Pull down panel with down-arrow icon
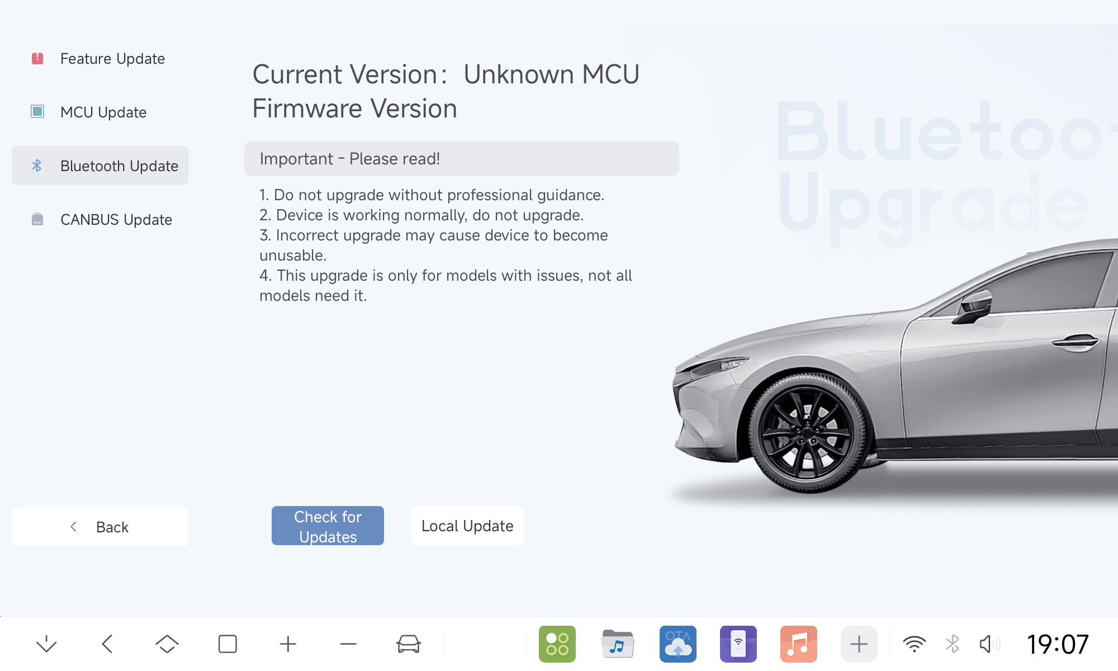 point(46,644)
